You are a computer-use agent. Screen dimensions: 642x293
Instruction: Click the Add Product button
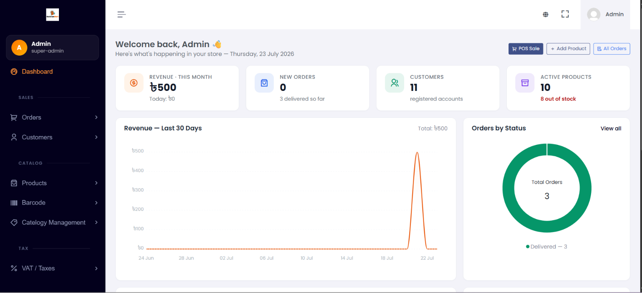568,49
